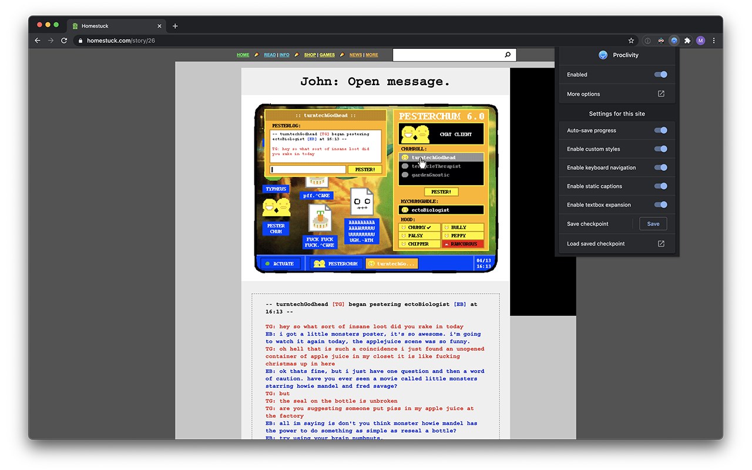Image resolution: width=752 pixels, height=470 pixels.
Task: Select gardenGnostic in the chumroll
Action: (442, 174)
